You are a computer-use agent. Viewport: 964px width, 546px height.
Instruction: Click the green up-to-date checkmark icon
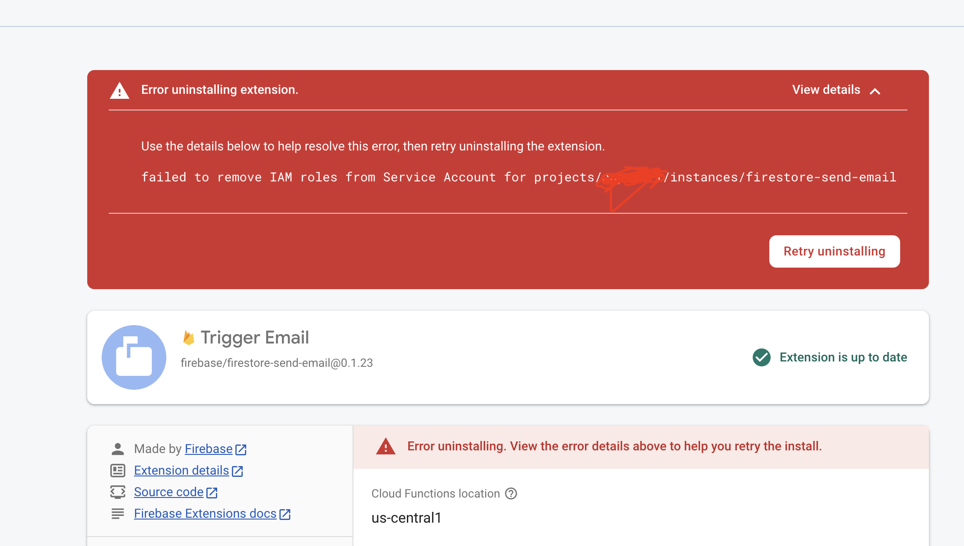coord(761,357)
